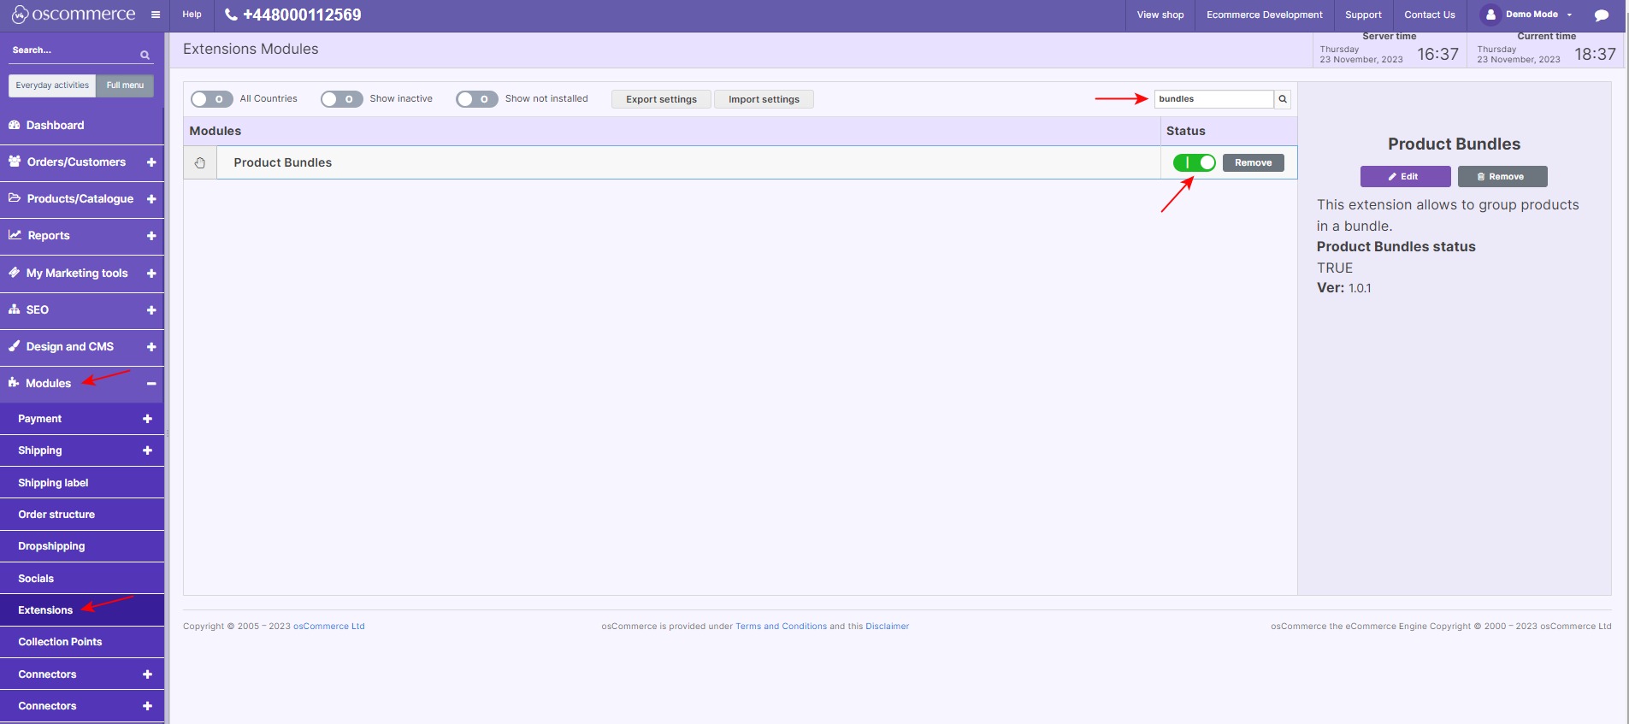Click the Products/Catalogue folder icon
1629x724 pixels.
coord(15,198)
